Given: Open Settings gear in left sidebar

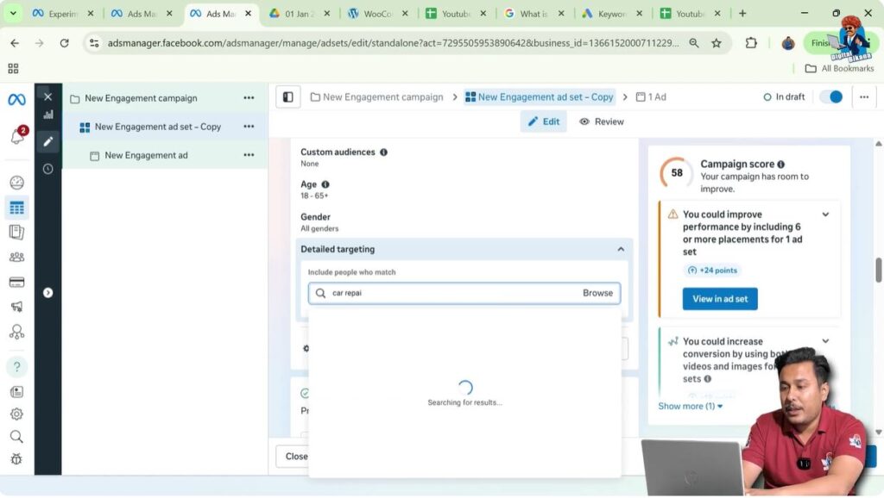Looking at the screenshot, I should point(17,414).
